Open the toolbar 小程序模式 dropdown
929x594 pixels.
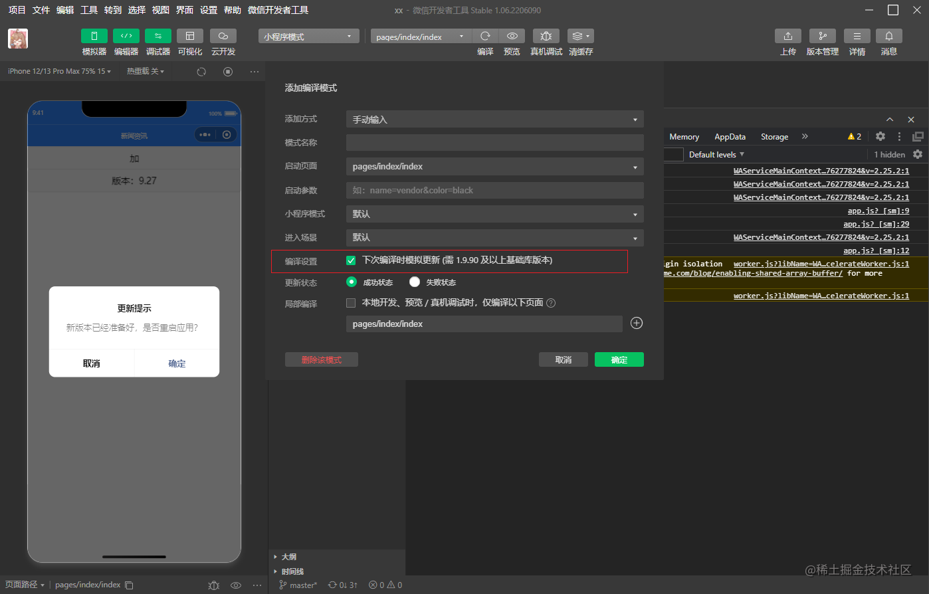point(308,36)
